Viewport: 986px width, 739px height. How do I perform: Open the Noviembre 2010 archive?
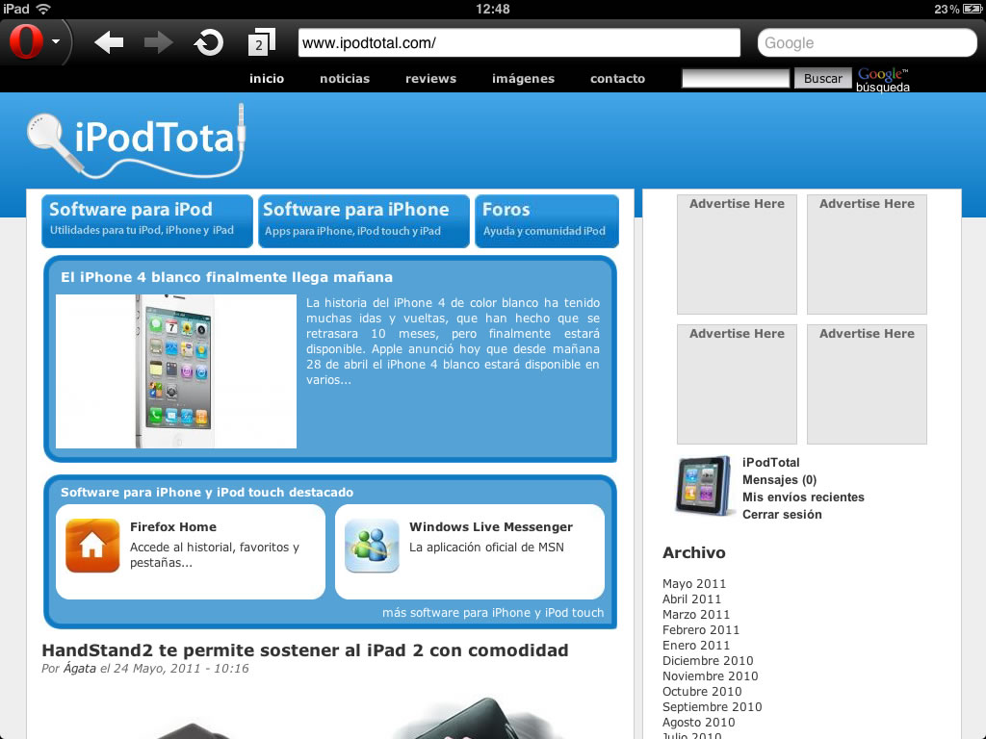(x=710, y=676)
